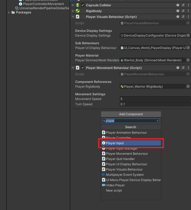Open Player Movement Behaviour help icon
Viewport: 191px width, 210px height.
point(178,68)
